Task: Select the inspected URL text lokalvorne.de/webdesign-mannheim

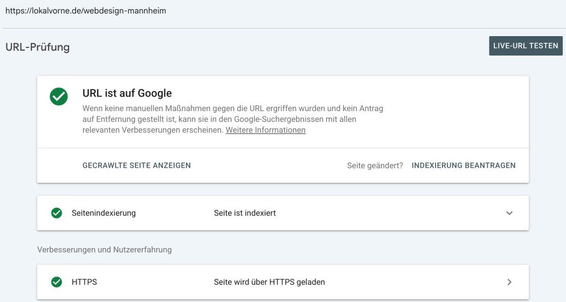Action: coord(86,11)
